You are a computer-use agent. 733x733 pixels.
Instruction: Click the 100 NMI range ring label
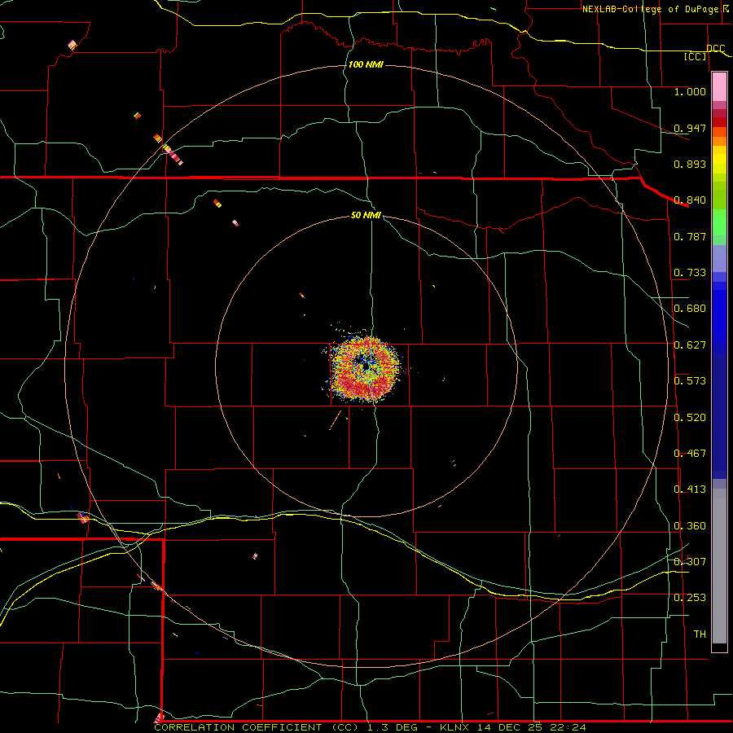tap(366, 64)
